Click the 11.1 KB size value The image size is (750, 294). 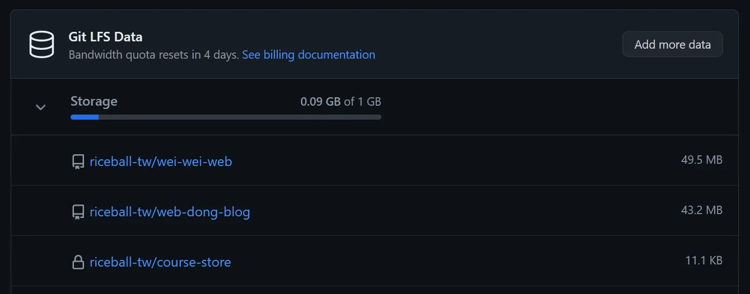coord(704,260)
